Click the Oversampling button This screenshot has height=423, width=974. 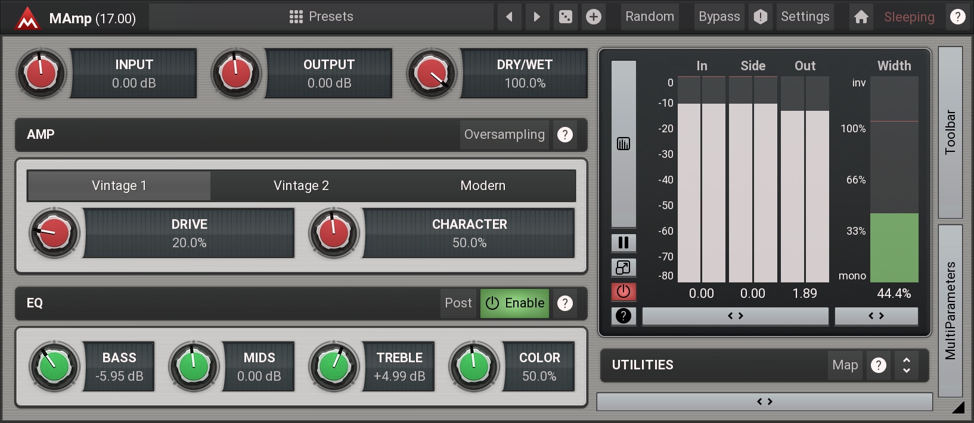504,135
